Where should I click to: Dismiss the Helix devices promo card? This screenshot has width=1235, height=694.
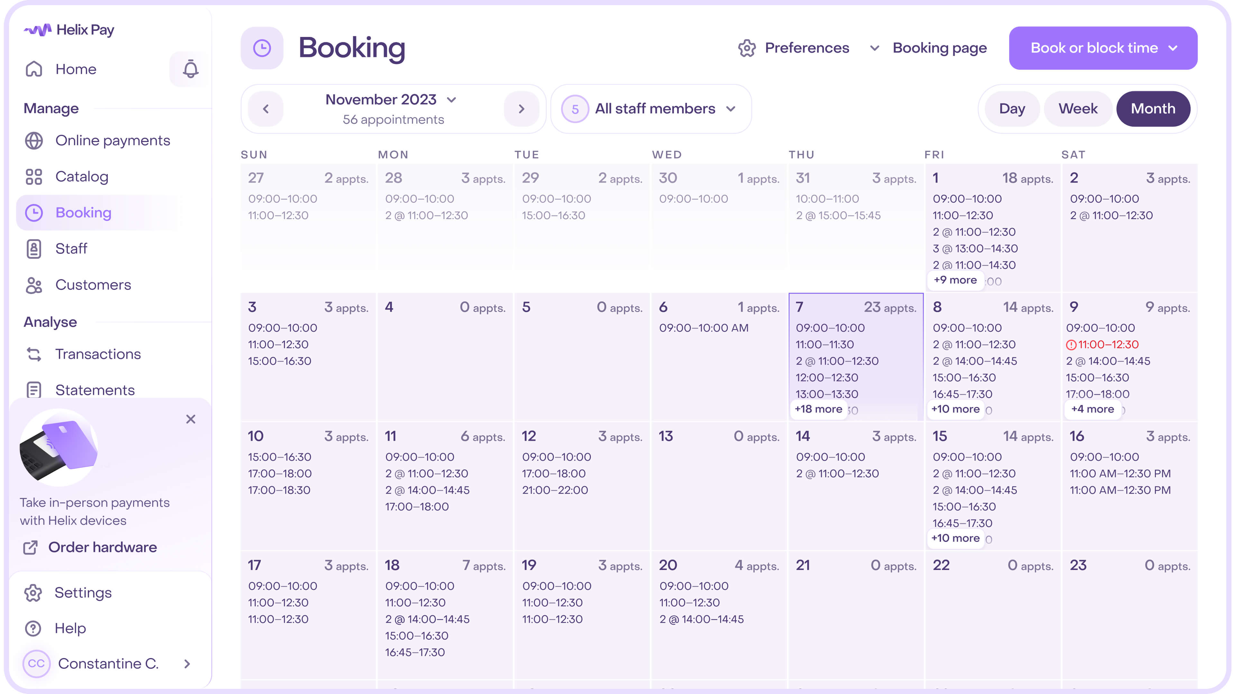coord(191,420)
